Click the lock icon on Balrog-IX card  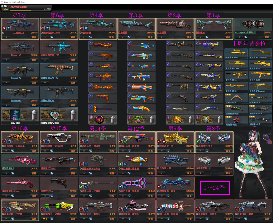coord(246,37)
